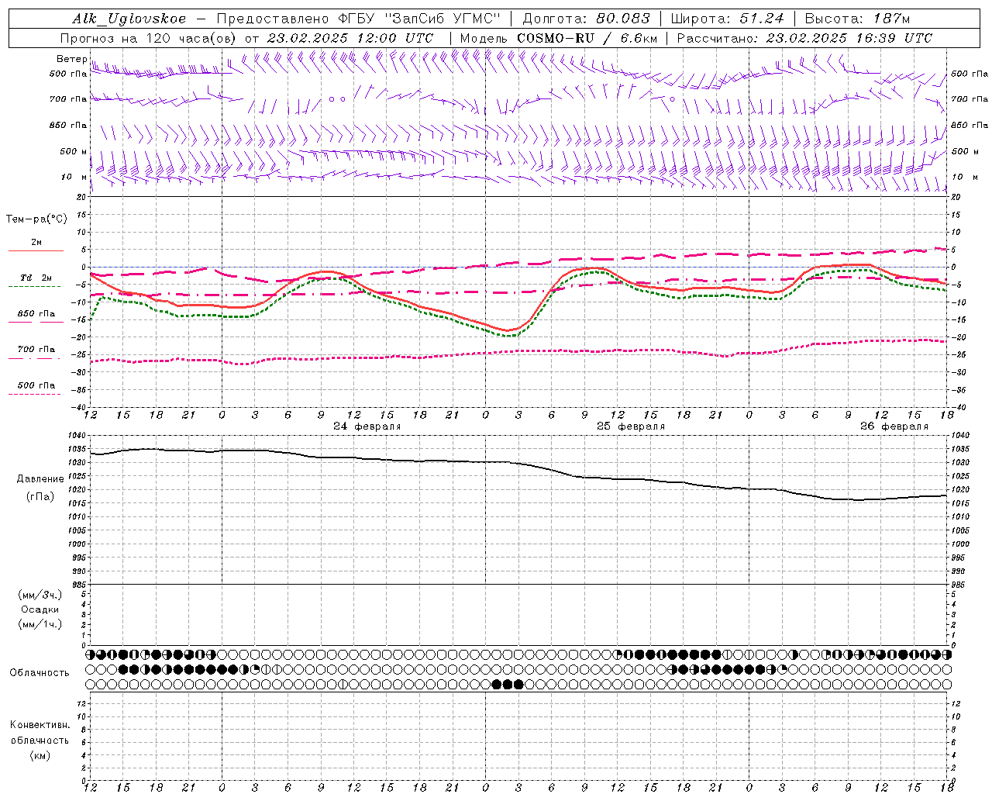Select the Осадки precipitation label
The height and width of the screenshot is (794, 992).
(x=40, y=609)
